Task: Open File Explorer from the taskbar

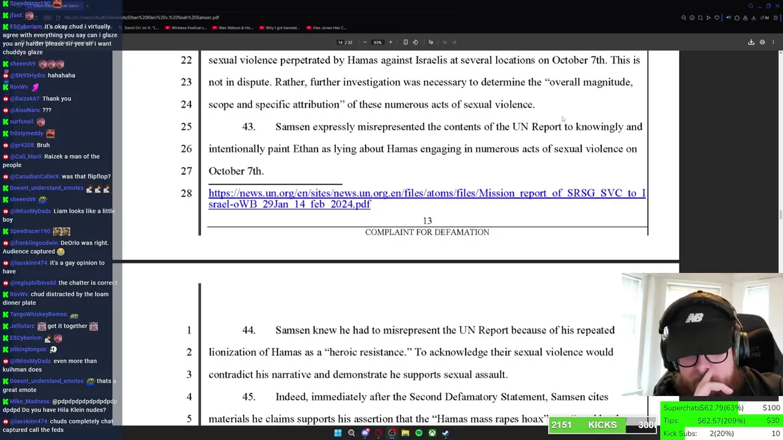Action: point(405,433)
